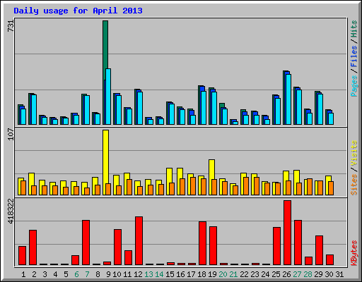Viewport: 362px width, 282px height.
Task: Click the red KBytes bar for day 2
Action: click(33, 247)
